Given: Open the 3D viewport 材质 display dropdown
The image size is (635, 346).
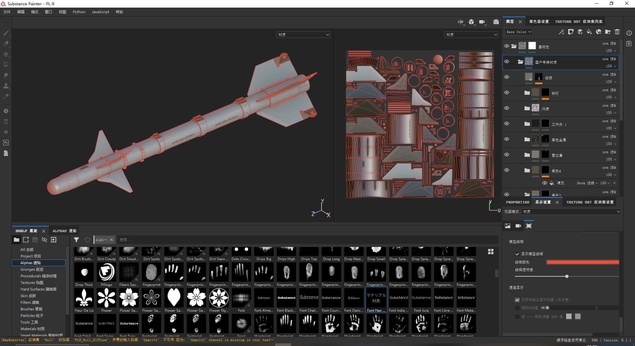Looking at the screenshot, I should 303,35.
